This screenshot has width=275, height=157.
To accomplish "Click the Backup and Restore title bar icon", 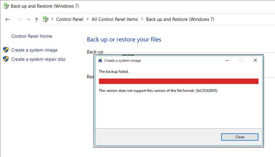I will [x=5, y=6].
